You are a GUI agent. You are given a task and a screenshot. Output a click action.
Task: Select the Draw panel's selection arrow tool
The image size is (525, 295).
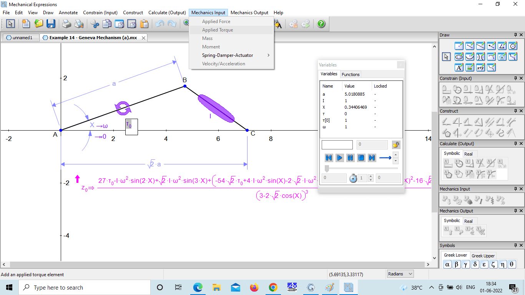click(x=446, y=57)
